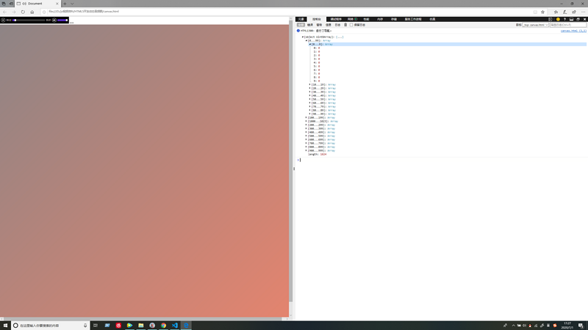The width and height of the screenshot is (588, 330).
Task: Toggle the 信息 console filter
Action: [329, 25]
